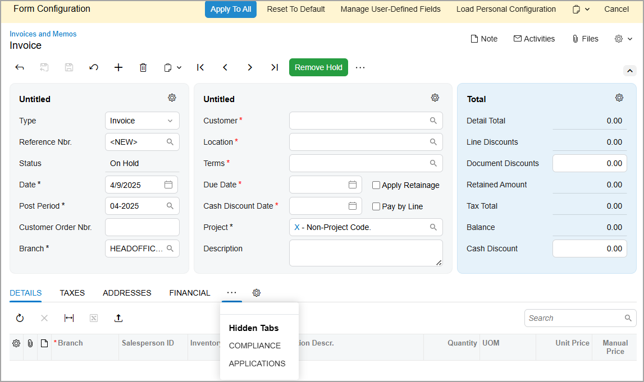Toggle the Pay by Line checkbox

coord(376,206)
